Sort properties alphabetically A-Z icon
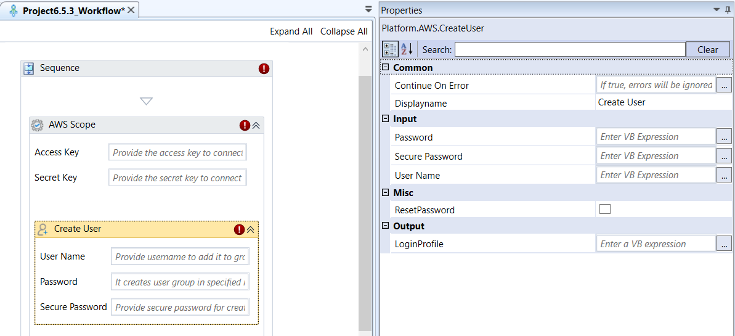Viewport: 735px width, 336px height. click(x=407, y=49)
